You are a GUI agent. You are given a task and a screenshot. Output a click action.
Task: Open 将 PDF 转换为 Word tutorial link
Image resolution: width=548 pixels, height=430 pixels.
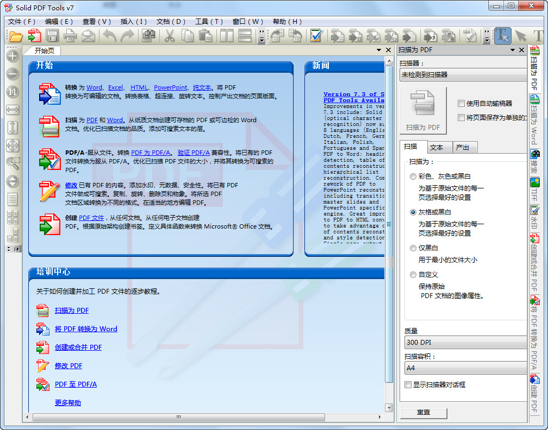[86, 329]
